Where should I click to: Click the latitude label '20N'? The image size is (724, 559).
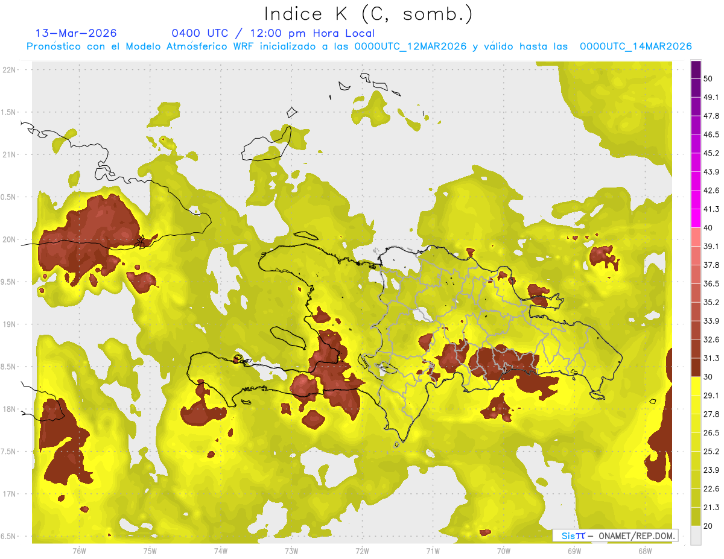click(9, 240)
